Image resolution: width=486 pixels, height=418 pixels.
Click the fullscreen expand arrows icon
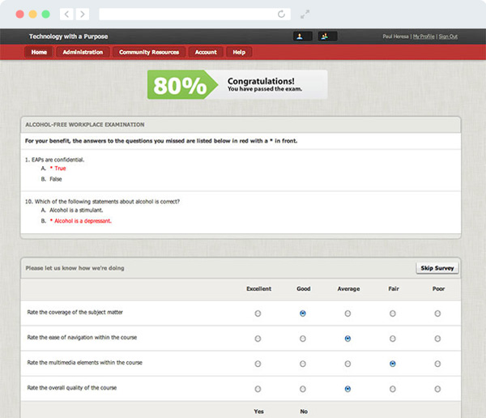[x=305, y=15]
